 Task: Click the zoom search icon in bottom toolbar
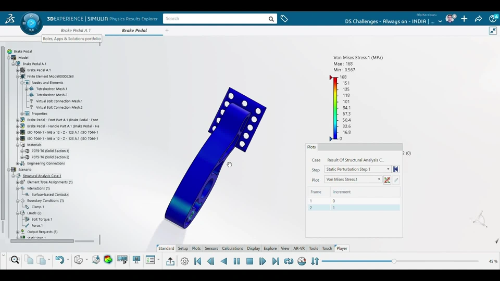coord(15,260)
